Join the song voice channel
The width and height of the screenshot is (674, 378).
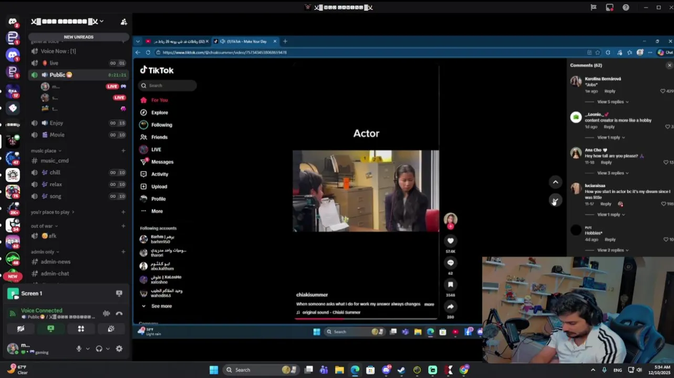(x=78, y=196)
